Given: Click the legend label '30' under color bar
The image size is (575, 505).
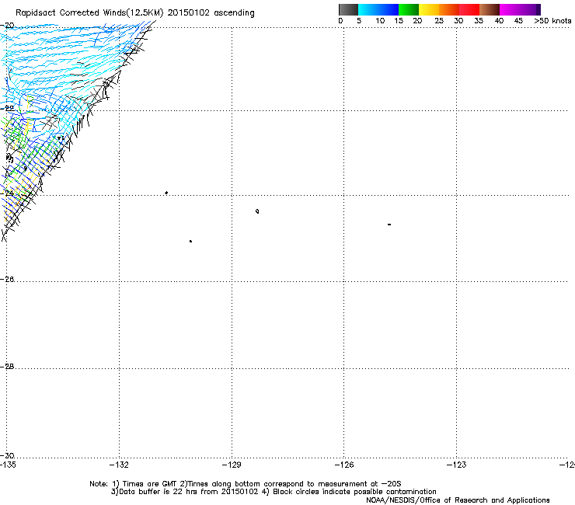Looking at the screenshot, I should click(x=458, y=21).
